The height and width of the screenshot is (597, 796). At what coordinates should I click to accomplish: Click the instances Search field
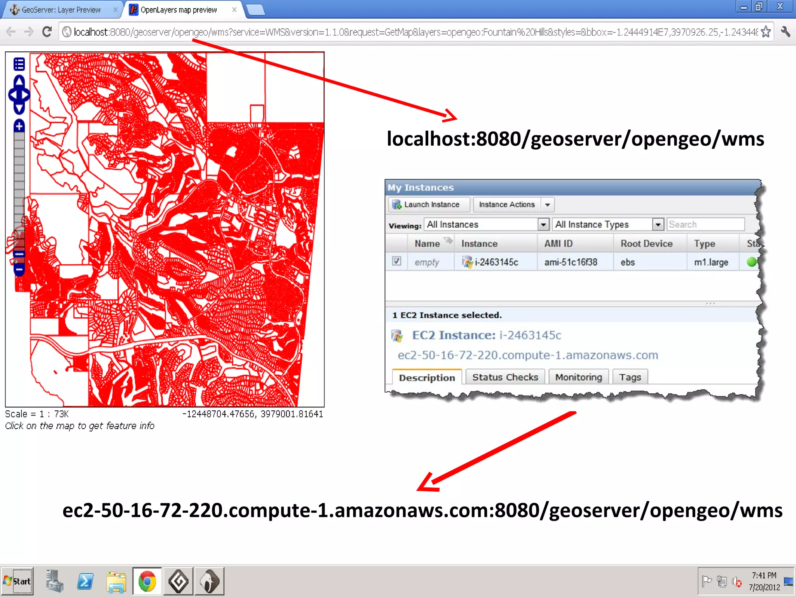click(x=705, y=225)
